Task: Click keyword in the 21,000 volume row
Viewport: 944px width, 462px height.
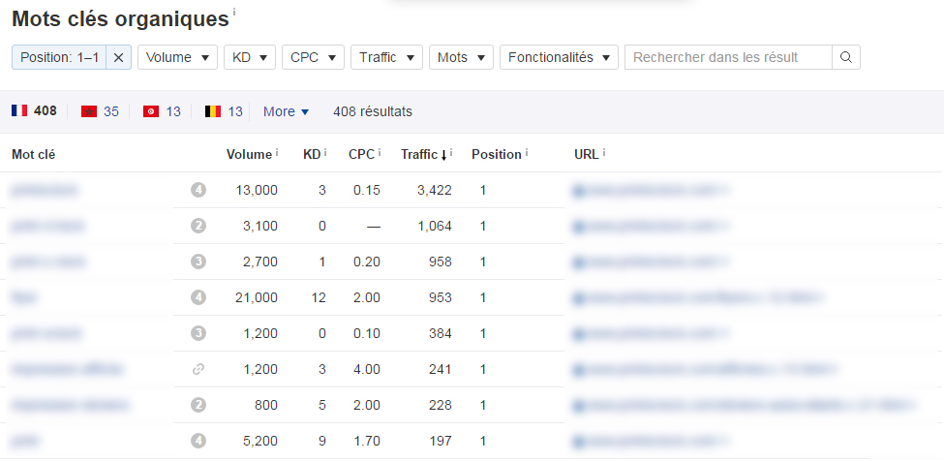Action: (x=25, y=297)
